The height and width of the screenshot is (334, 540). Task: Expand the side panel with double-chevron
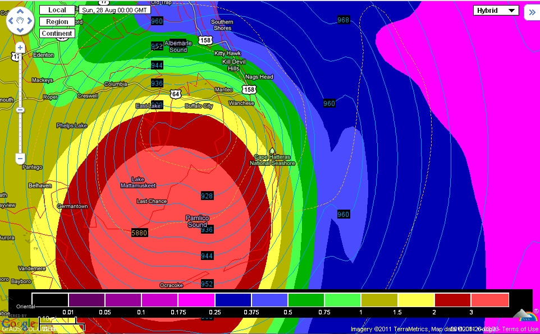(532, 12)
